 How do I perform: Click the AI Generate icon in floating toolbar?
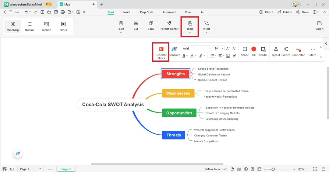pyautogui.click(x=174, y=49)
